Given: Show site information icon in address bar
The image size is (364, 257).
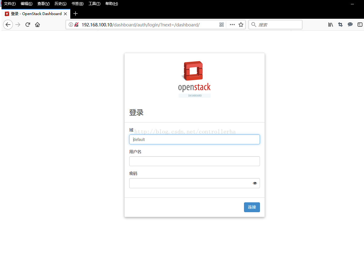Looking at the screenshot, I should [x=71, y=25].
